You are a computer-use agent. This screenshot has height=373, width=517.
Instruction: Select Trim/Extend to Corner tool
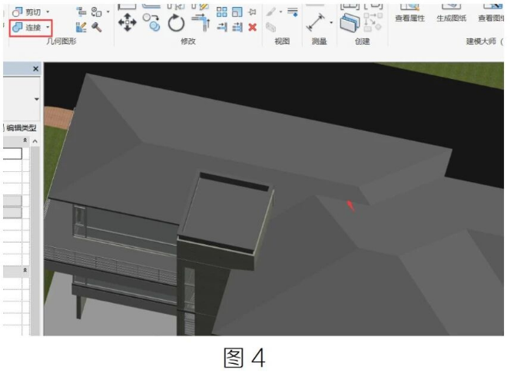(x=201, y=23)
